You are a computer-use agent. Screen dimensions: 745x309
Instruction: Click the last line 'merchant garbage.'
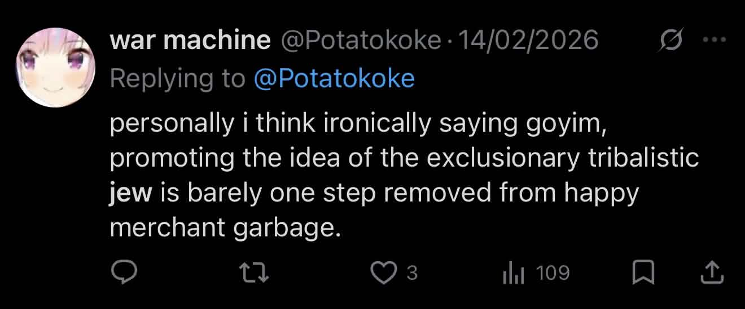(x=226, y=228)
